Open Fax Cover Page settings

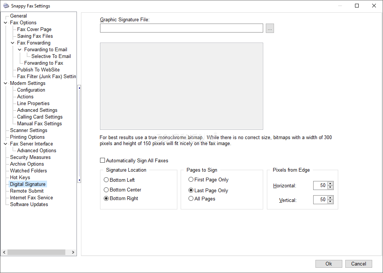coord(34,29)
